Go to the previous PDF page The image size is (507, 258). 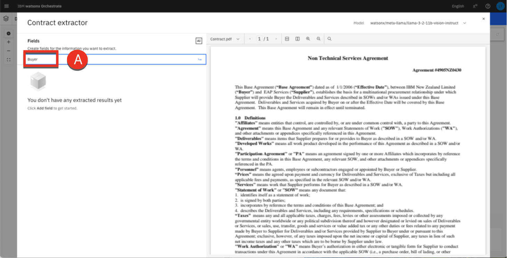tap(250, 39)
